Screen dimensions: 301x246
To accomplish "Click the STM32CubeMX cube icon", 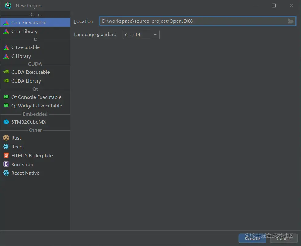I will (x=6, y=122).
